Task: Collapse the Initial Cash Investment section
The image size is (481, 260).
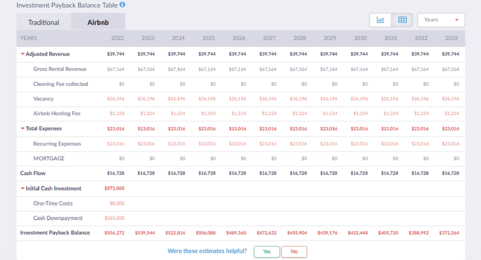Action: (23, 188)
